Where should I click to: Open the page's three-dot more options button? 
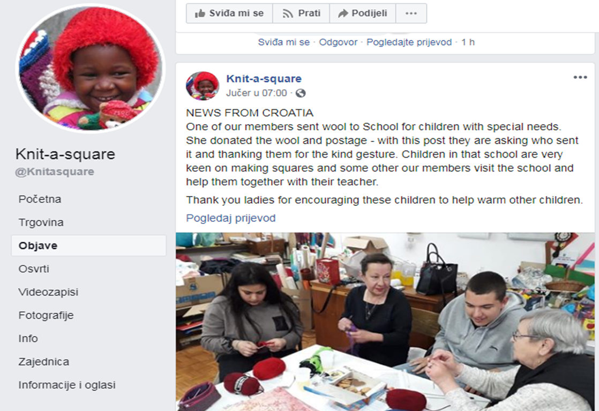click(411, 13)
